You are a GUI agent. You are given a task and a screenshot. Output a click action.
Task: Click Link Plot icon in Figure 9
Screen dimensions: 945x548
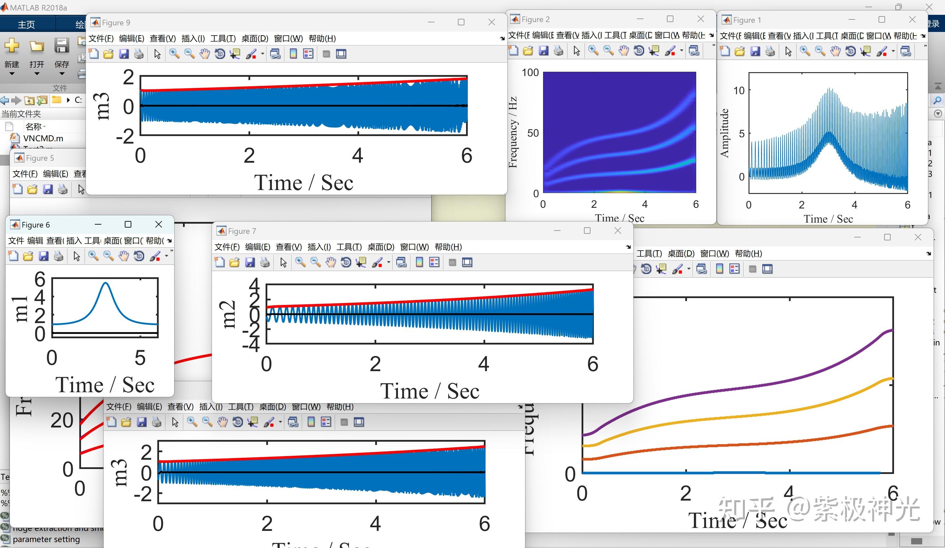275,54
